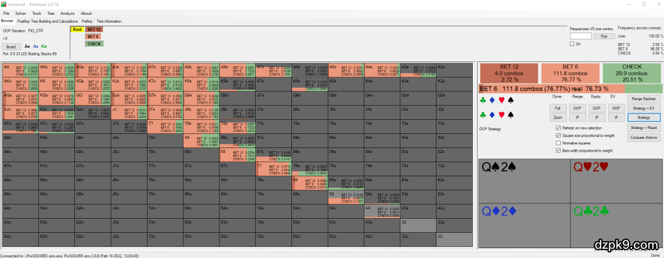Image resolution: width=664 pixels, height=258 pixels.
Task: Switch to the Tree information tab
Action: [x=109, y=21]
